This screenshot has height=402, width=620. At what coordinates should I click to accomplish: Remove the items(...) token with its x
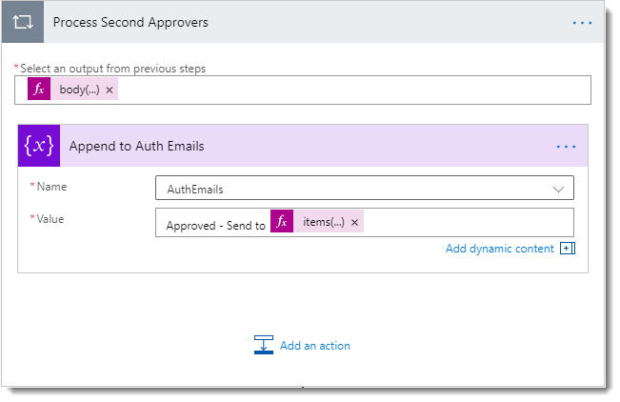click(354, 222)
